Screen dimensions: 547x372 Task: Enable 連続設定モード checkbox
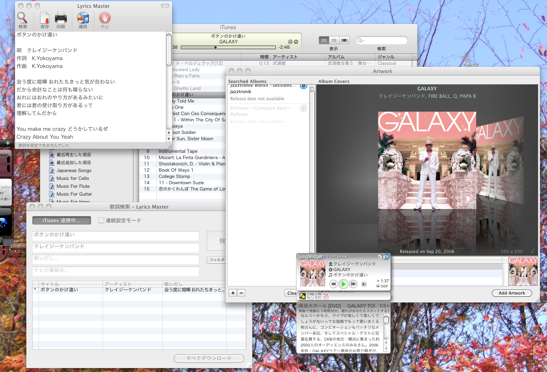[101, 220]
